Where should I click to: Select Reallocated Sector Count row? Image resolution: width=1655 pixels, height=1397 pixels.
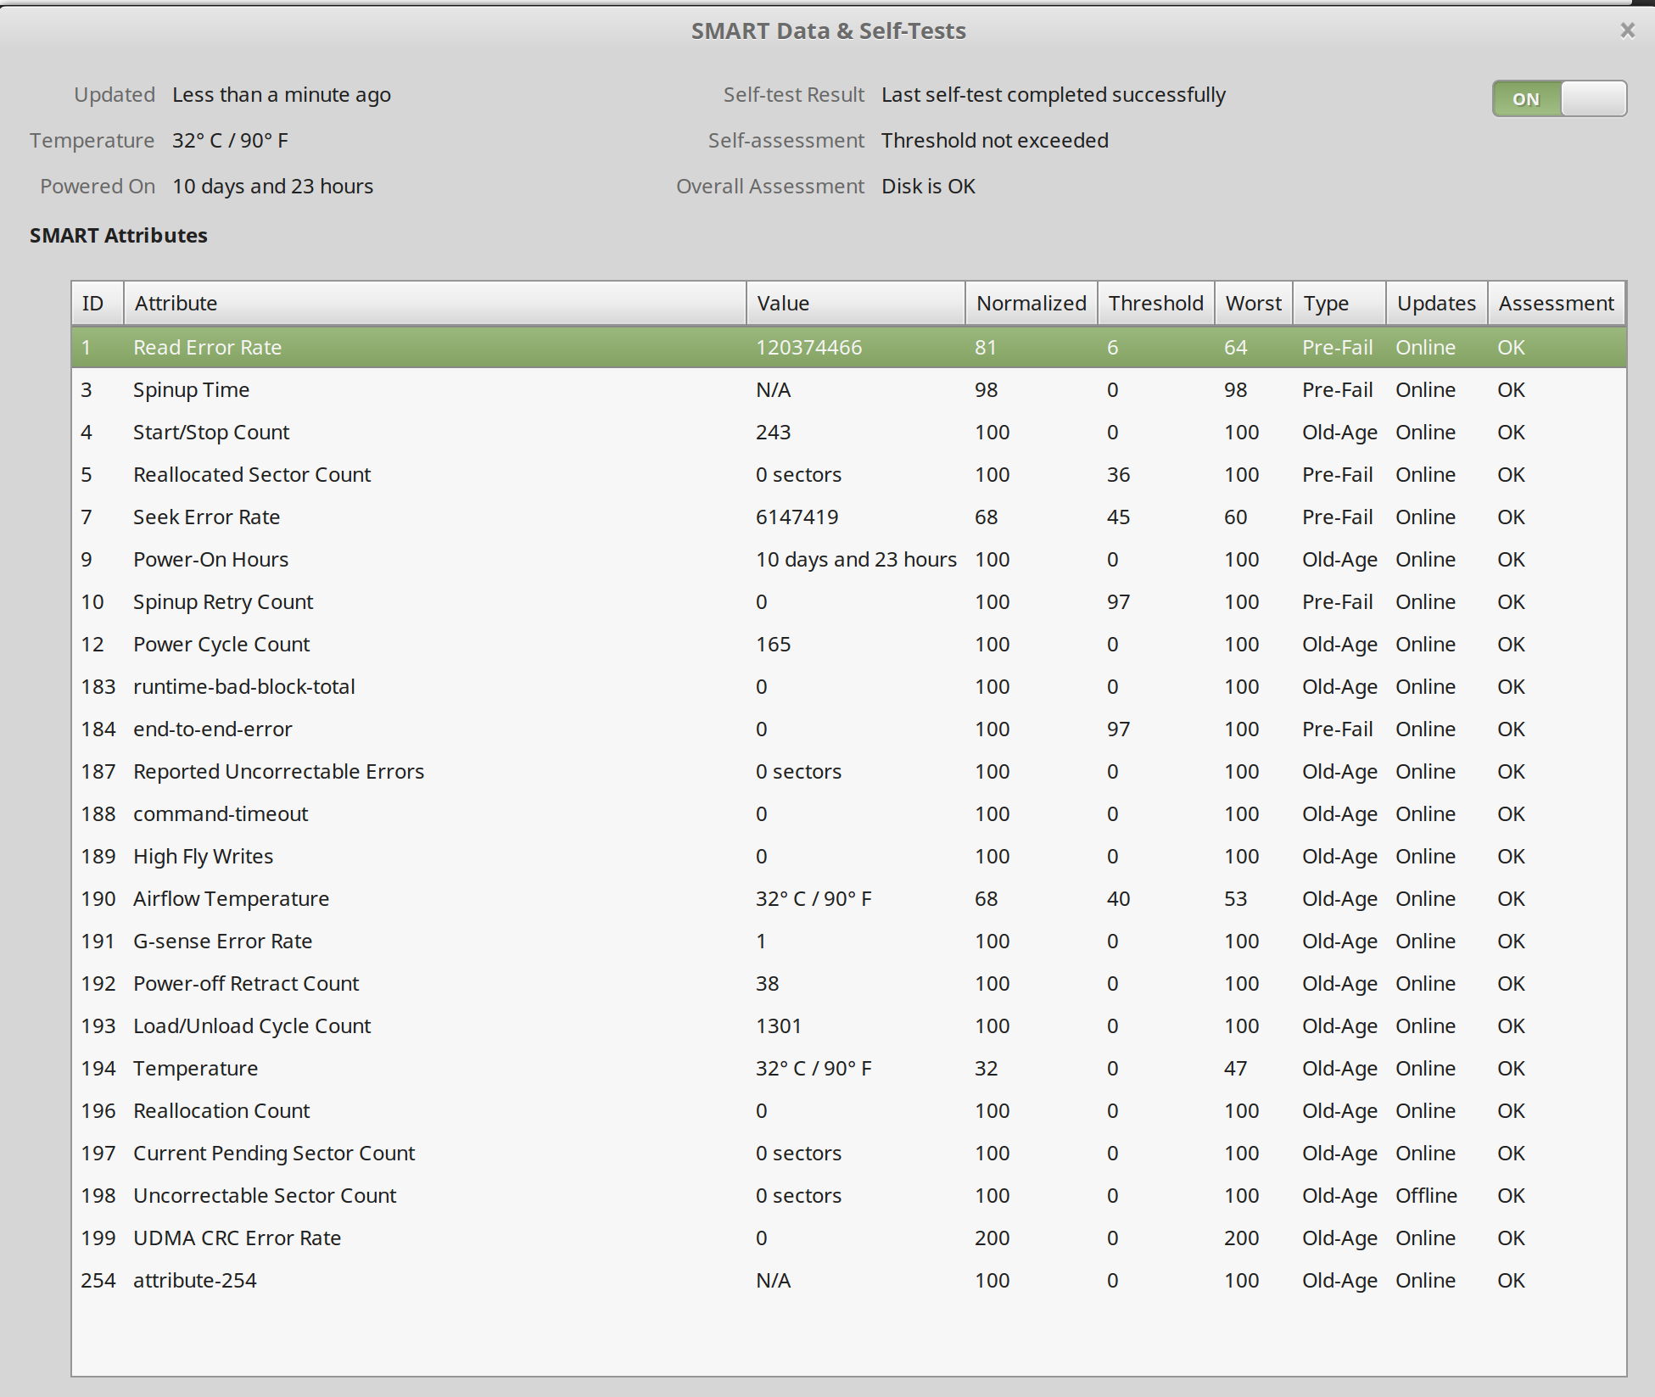[252, 475]
